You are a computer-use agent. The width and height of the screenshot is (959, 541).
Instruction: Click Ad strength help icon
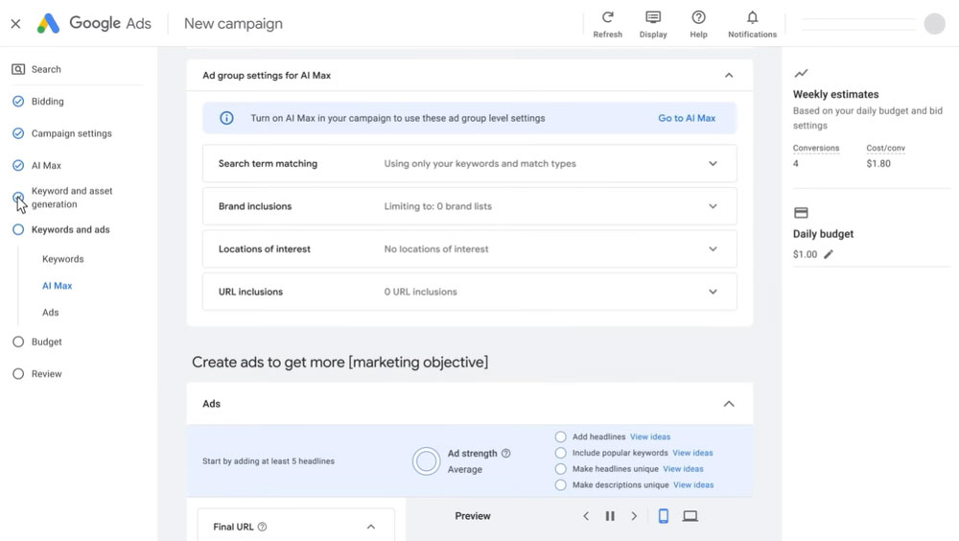[x=505, y=454]
